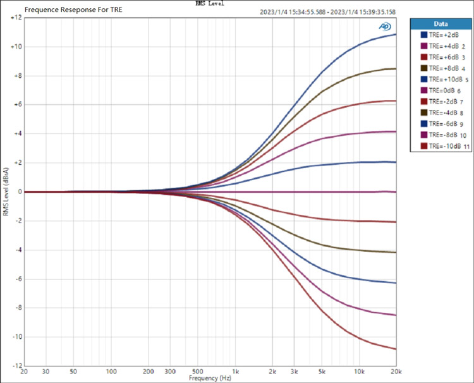This screenshot has height=383, width=474.
Task: Click the TRE=+4dB magenta legend swatch
Action: point(424,46)
